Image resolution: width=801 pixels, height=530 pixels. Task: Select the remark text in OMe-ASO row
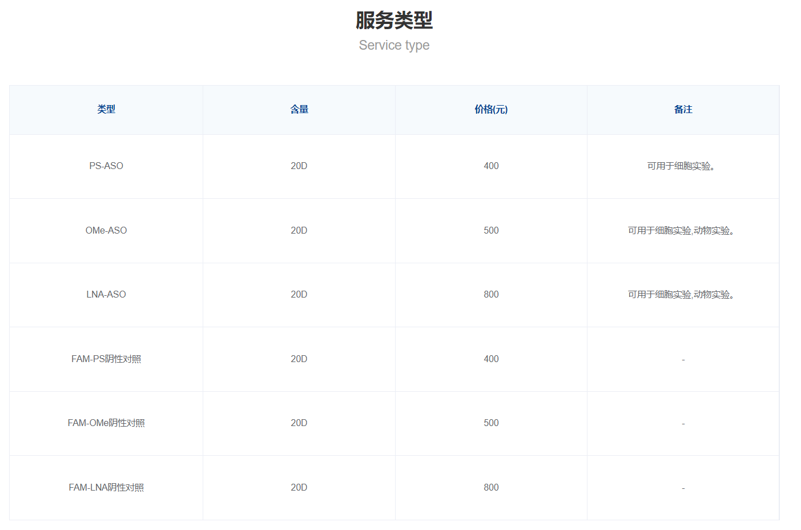click(x=681, y=230)
